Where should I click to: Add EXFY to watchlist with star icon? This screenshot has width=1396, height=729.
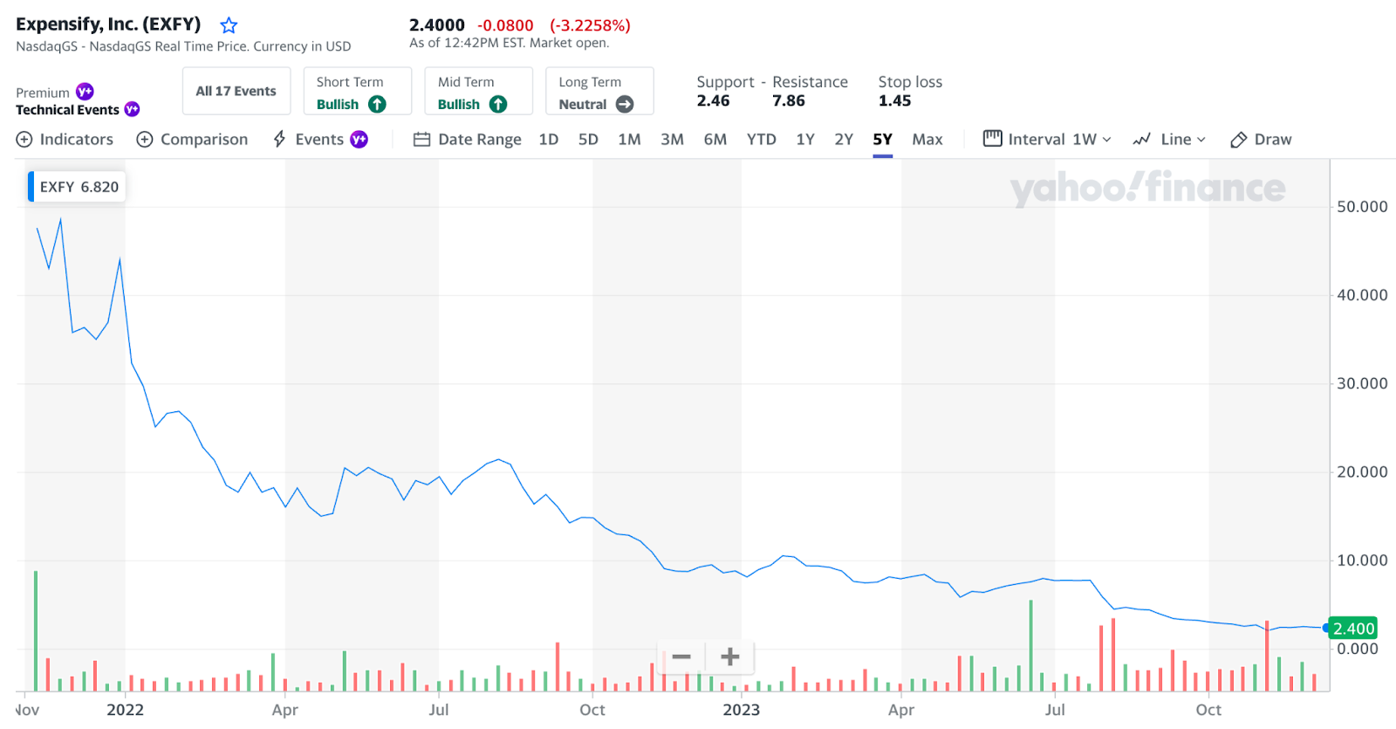tap(229, 25)
